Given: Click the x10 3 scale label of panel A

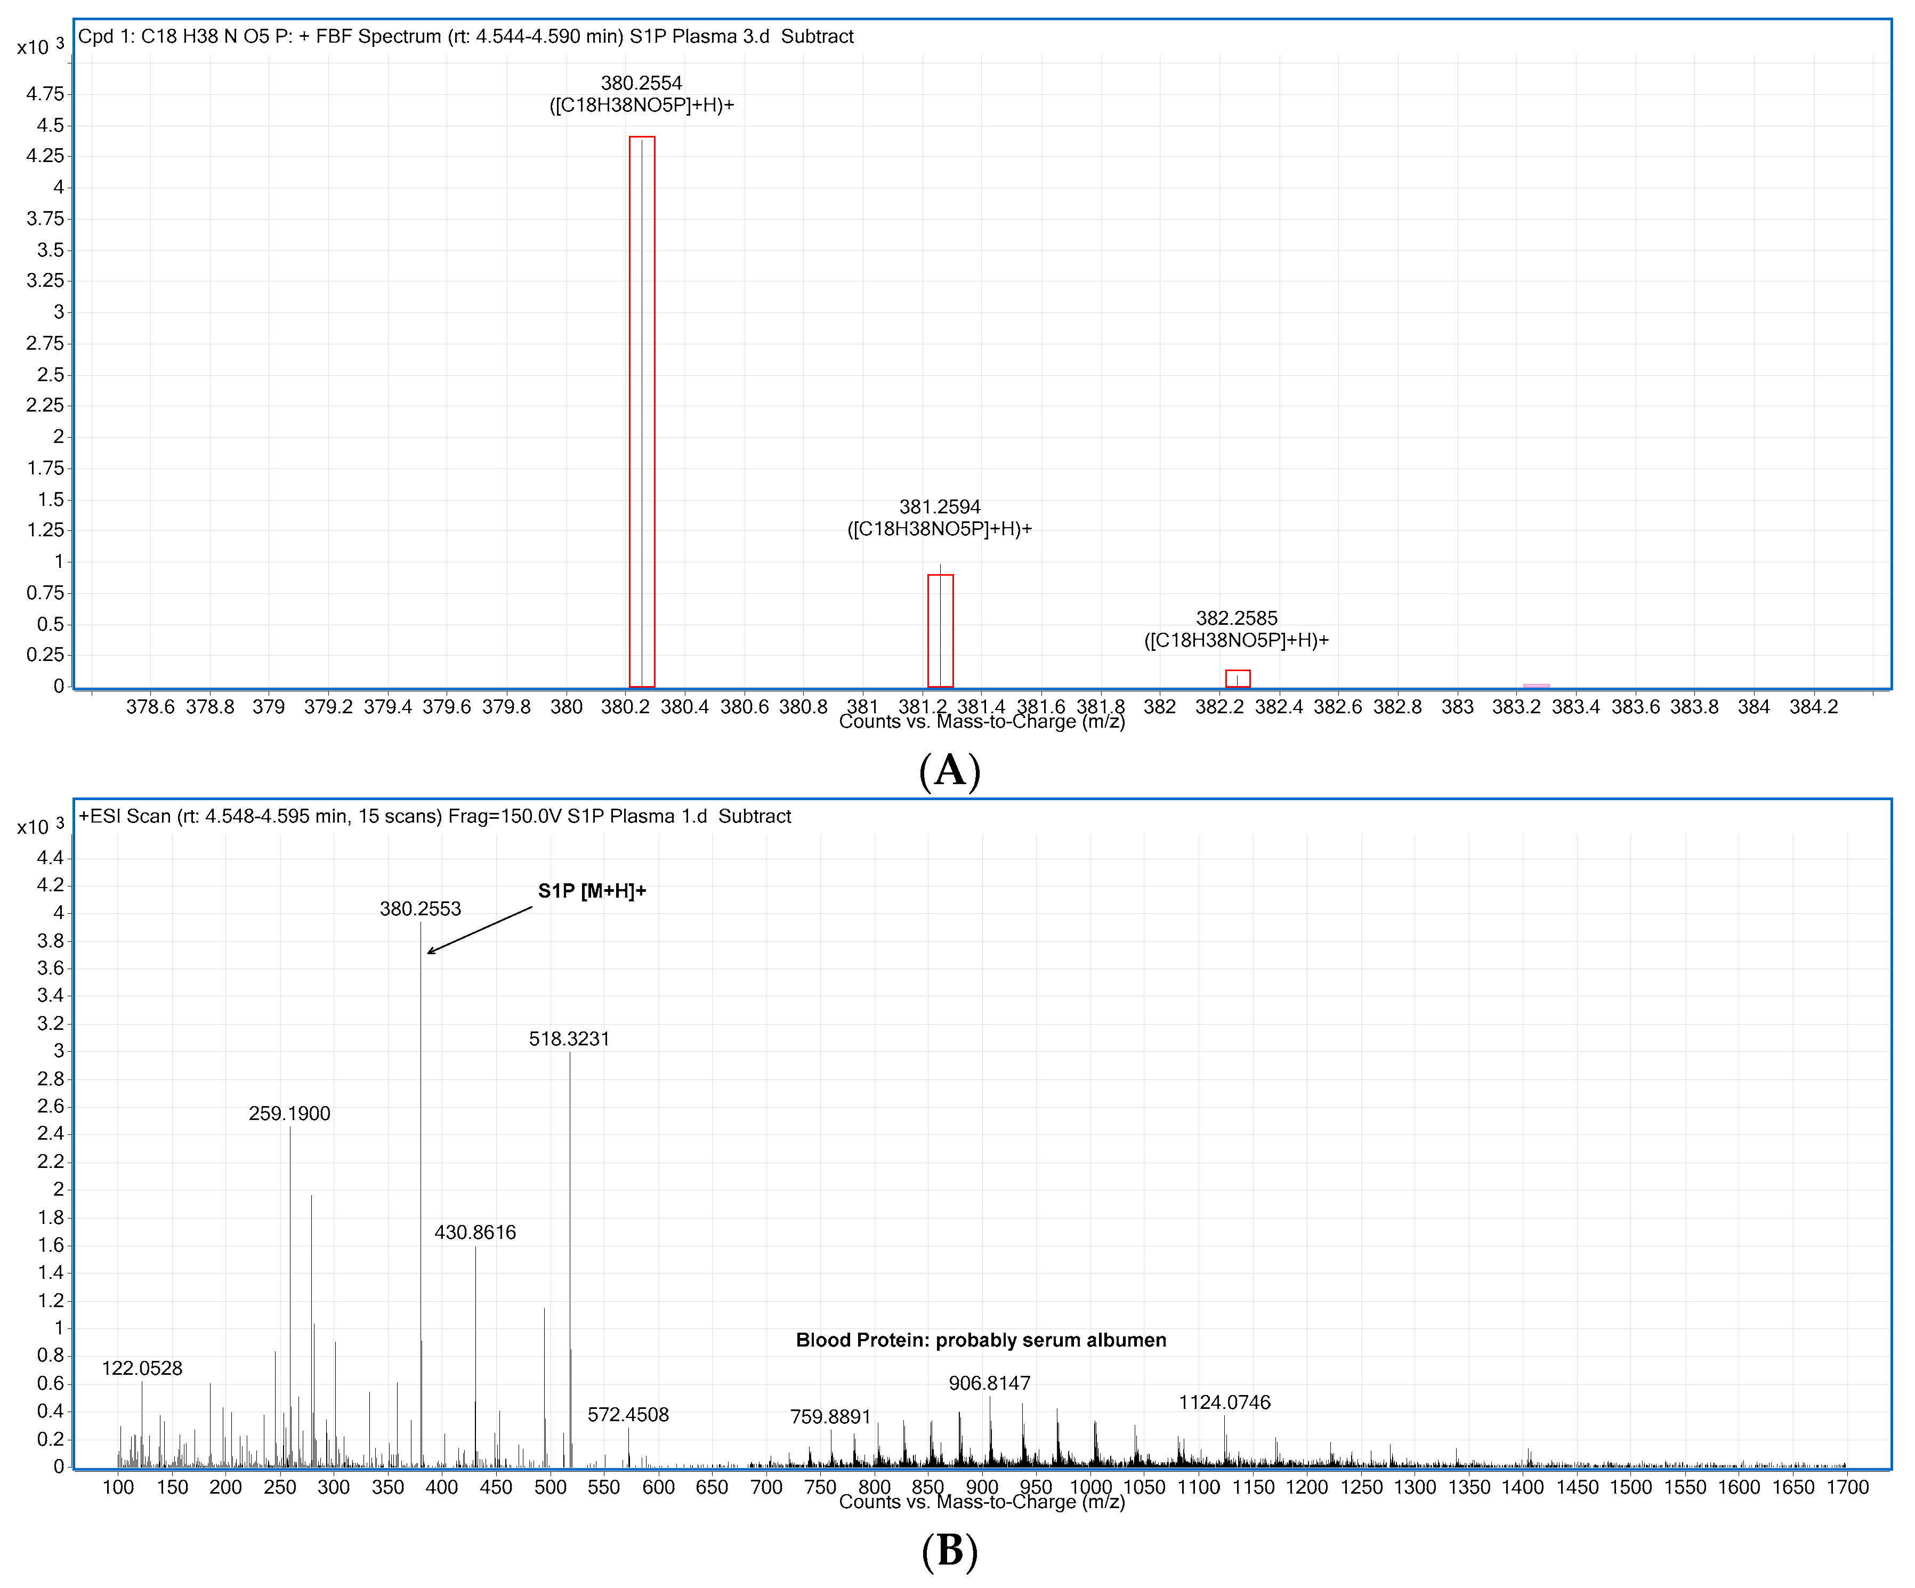Looking at the screenshot, I should click(x=40, y=46).
